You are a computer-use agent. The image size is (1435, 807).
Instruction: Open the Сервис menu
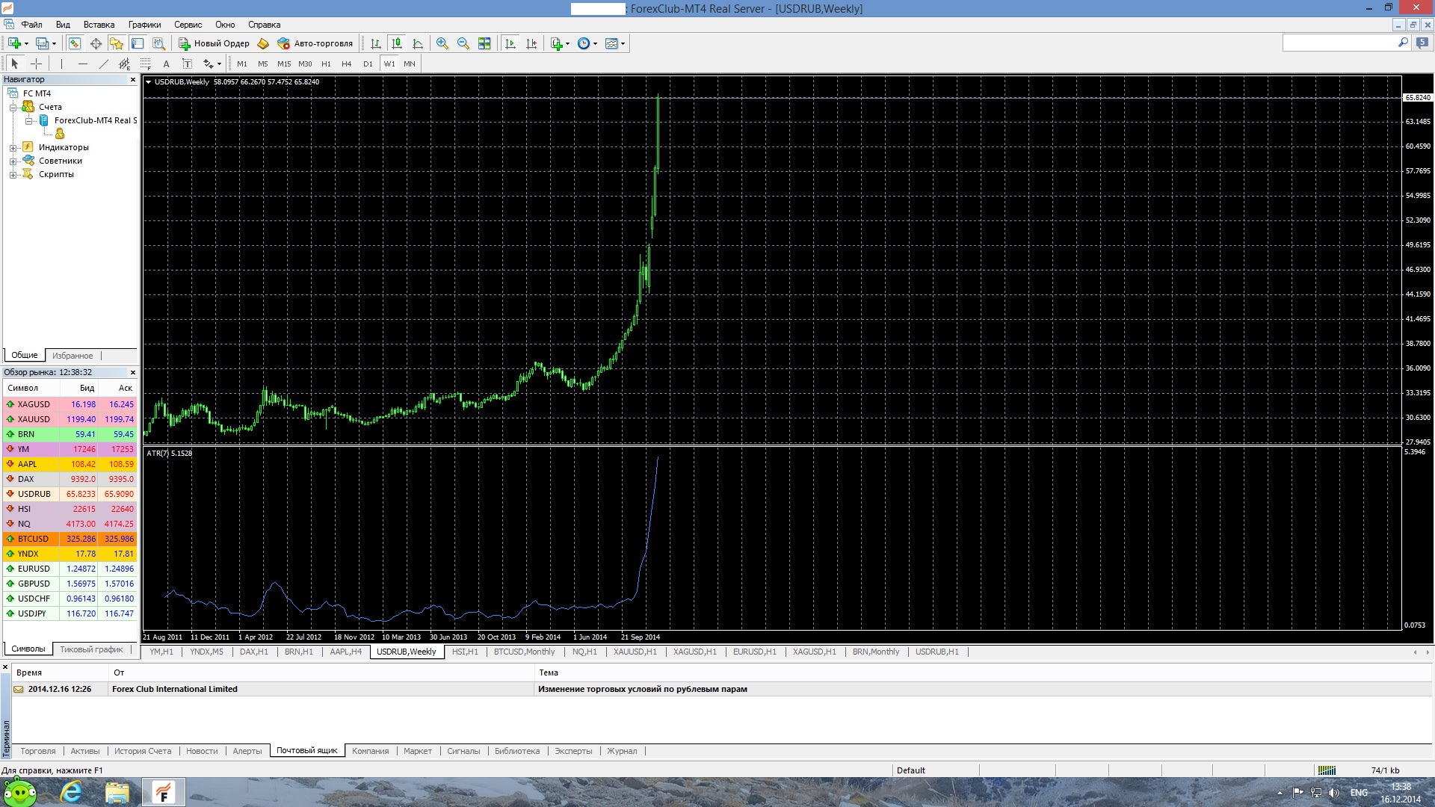(x=188, y=25)
